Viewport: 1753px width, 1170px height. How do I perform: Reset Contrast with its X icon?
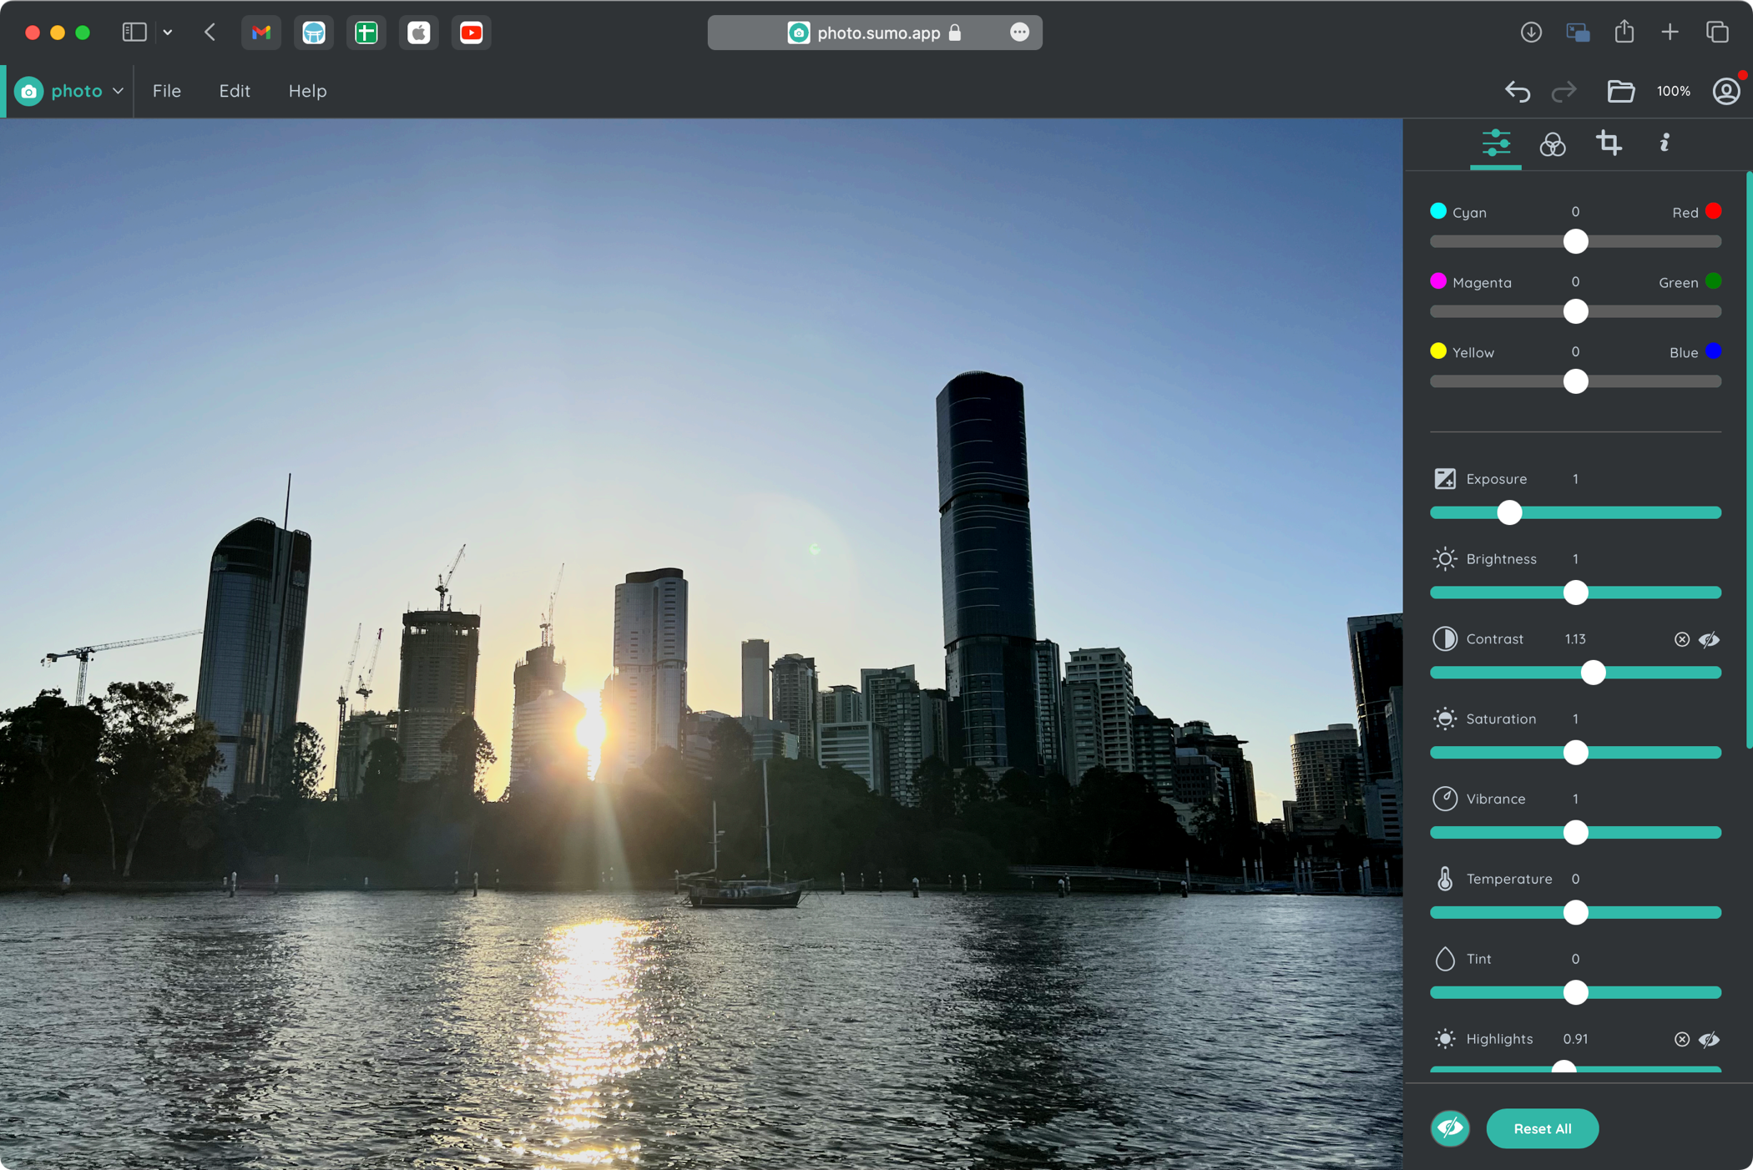[1681, 639]
